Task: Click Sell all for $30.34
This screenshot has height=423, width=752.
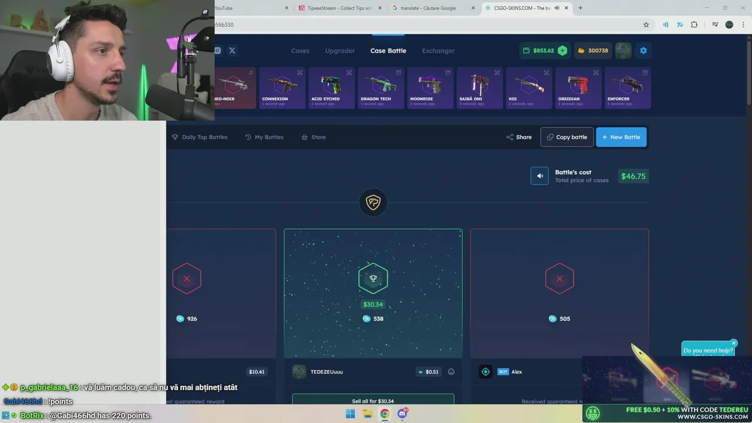Action: (373, 400)
